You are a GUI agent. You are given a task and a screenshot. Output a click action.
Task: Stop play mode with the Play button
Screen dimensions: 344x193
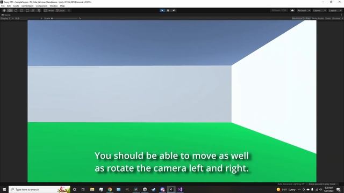tap(162, 11)
